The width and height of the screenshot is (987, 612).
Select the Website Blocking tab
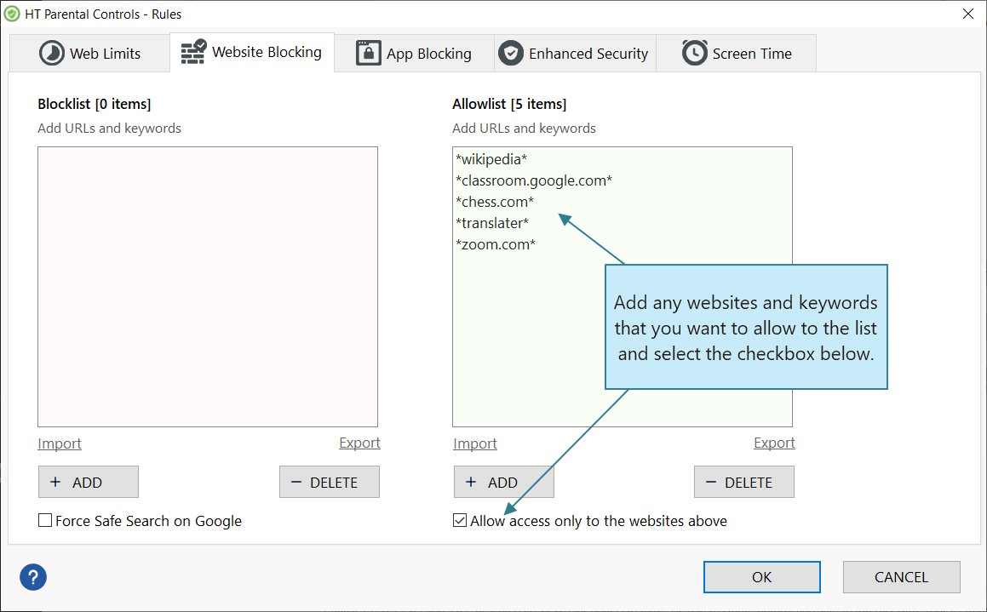point(252,52)
